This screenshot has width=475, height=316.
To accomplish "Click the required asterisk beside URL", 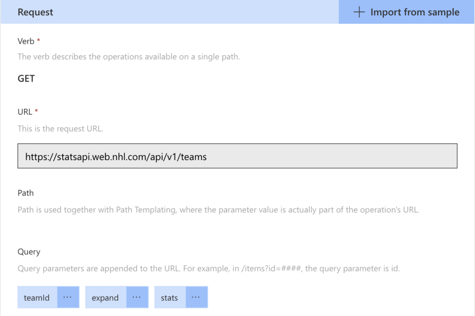I will pyautogui.click(x=35, y=111).
